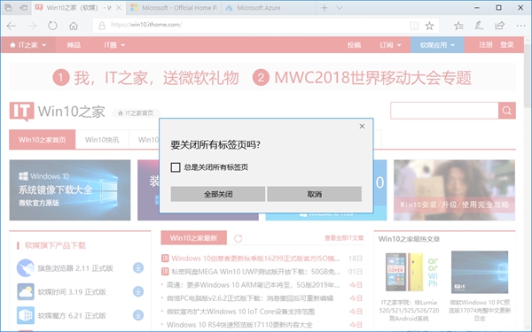Click the set tabs aside icon

(23, 7)
